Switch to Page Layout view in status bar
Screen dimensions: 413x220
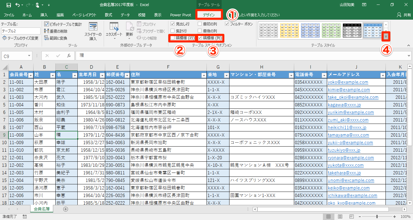pos(340,216)
